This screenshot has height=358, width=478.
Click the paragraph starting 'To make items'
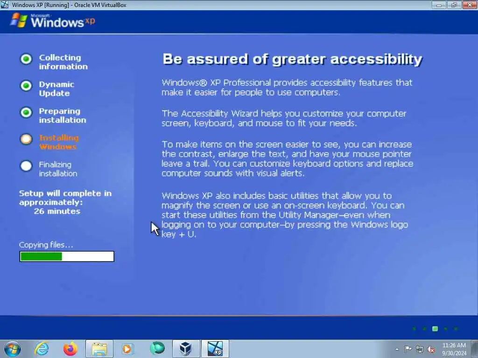287,158
